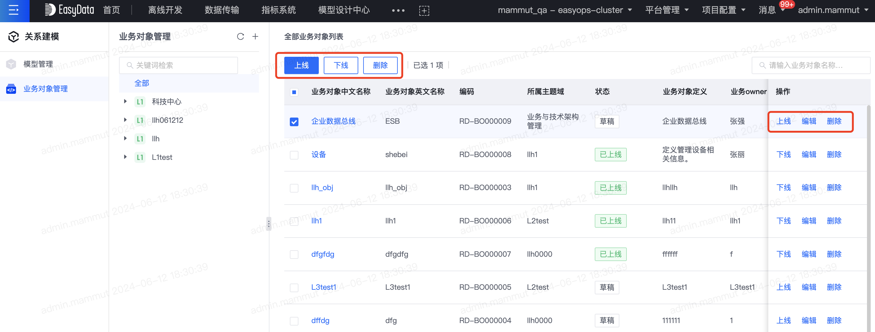Open the 平台管理 dropdown
The image size is (875, 332).
pyautogui.click(x=667, y=10)
